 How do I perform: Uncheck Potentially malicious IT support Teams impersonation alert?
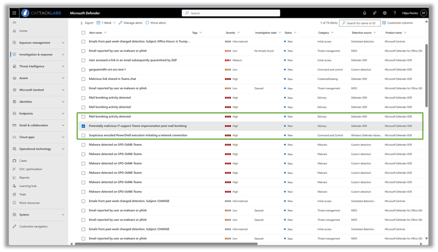click(x=83, y=126)
